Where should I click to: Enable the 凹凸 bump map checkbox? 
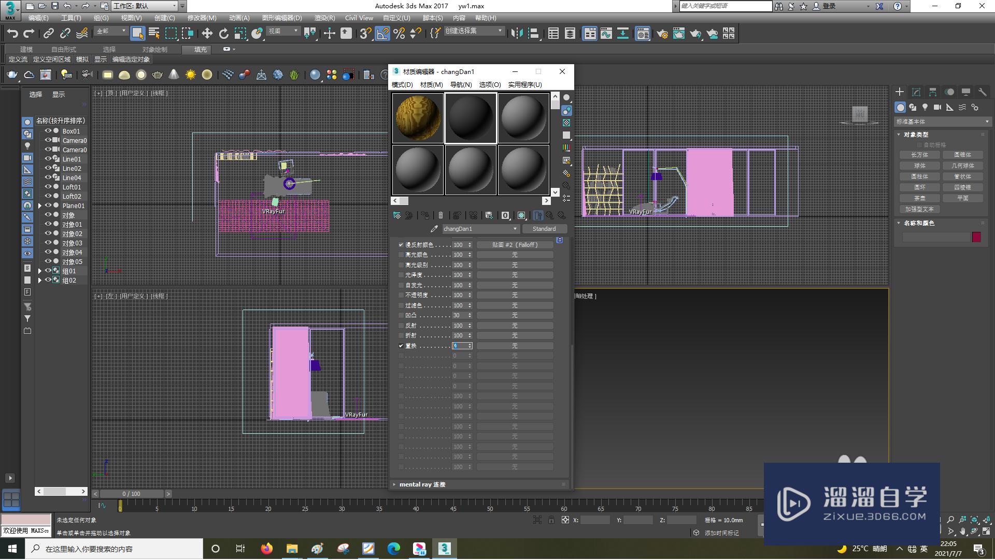(401, 315)
